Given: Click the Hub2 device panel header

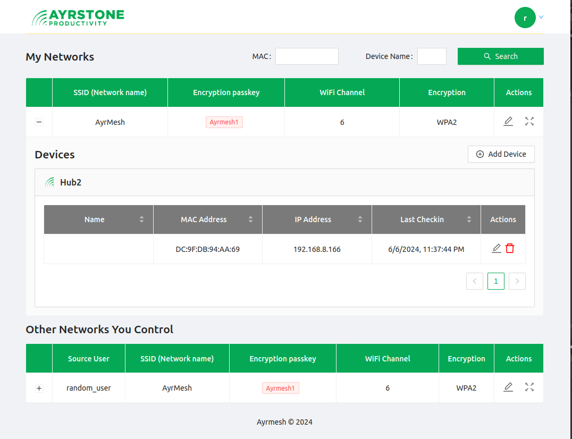Looking at the screenshot, I should [284, 182].
